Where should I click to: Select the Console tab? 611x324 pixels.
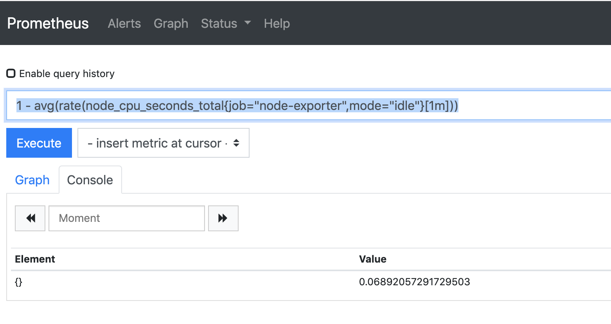coord(90,180)
